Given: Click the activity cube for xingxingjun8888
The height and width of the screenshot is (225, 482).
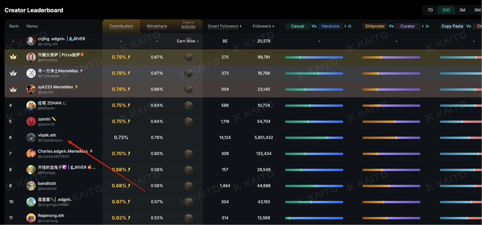Looking at the screenshot, I should point(188,202).
